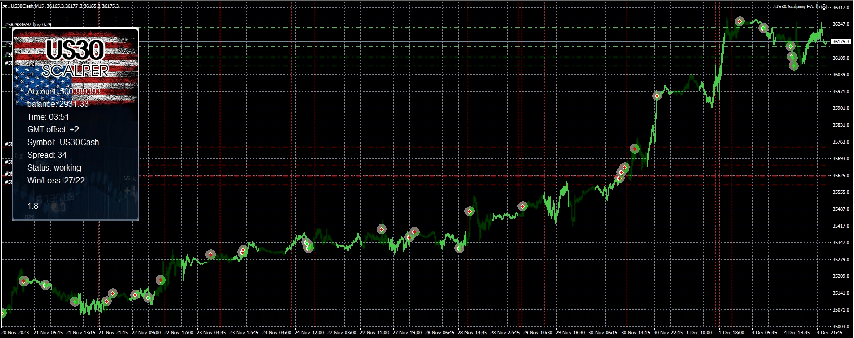Click the Status: working line

(54, 167)
